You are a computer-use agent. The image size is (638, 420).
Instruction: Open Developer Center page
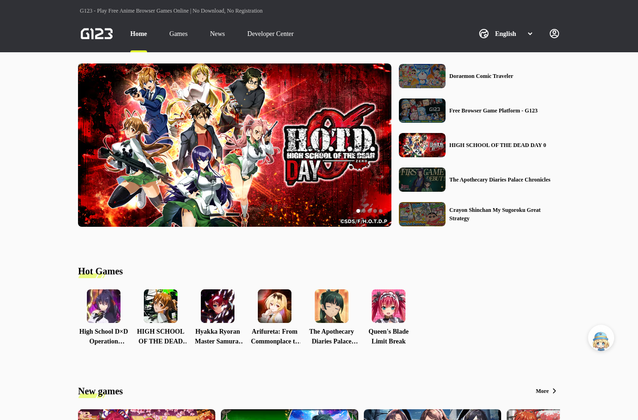[x=270, y=34]
